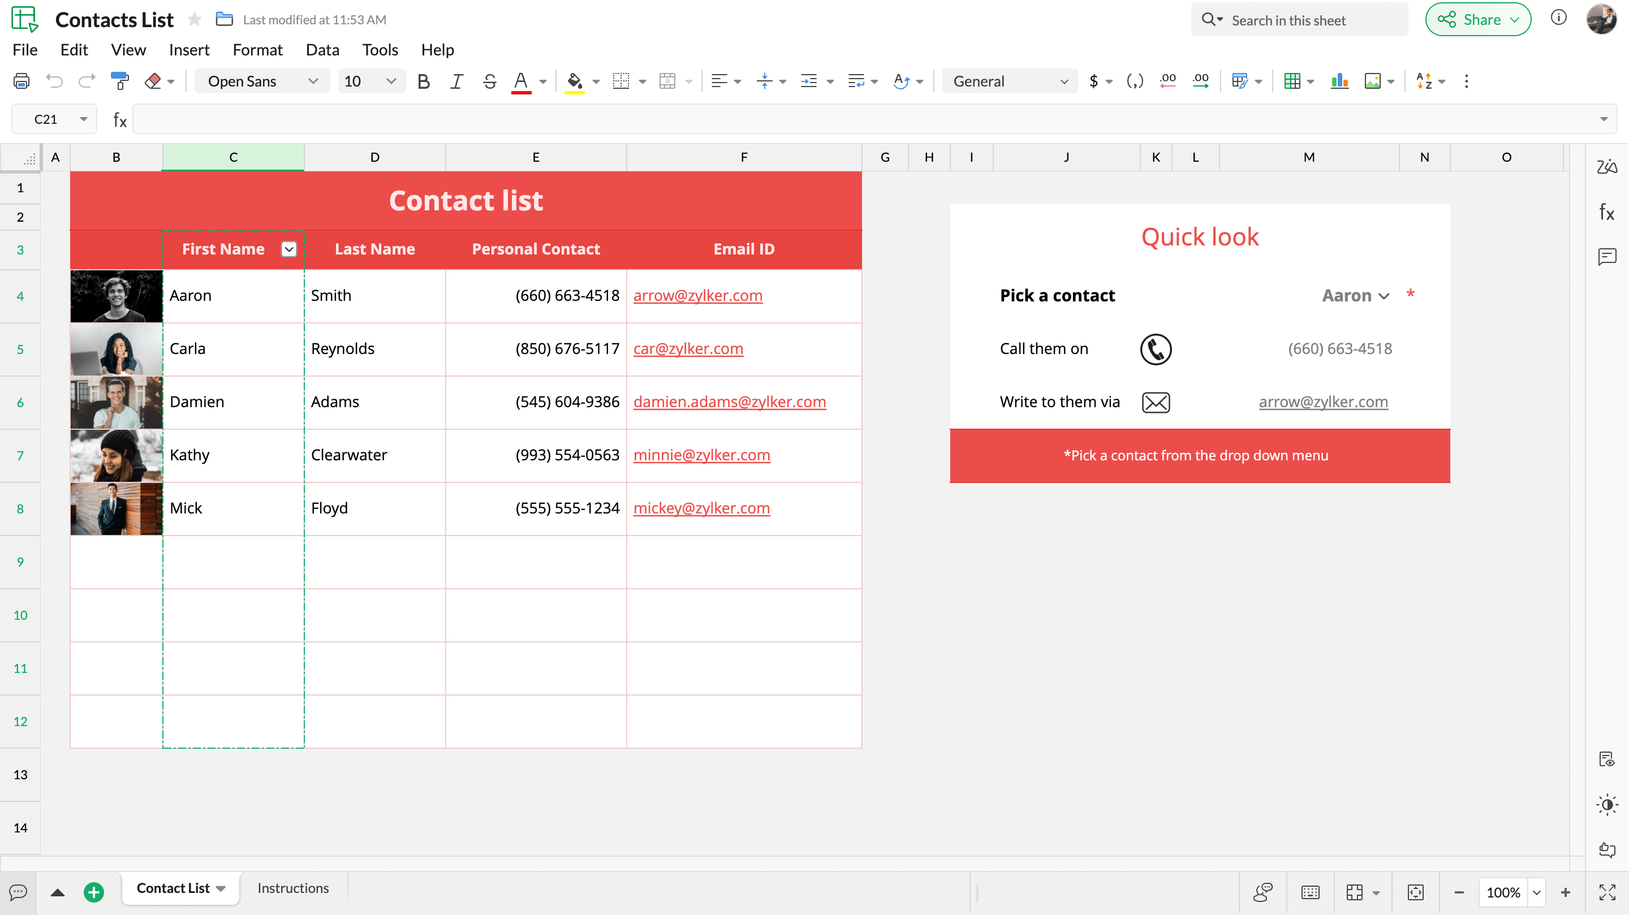Click the Share button

click(x=1478, y=19)
